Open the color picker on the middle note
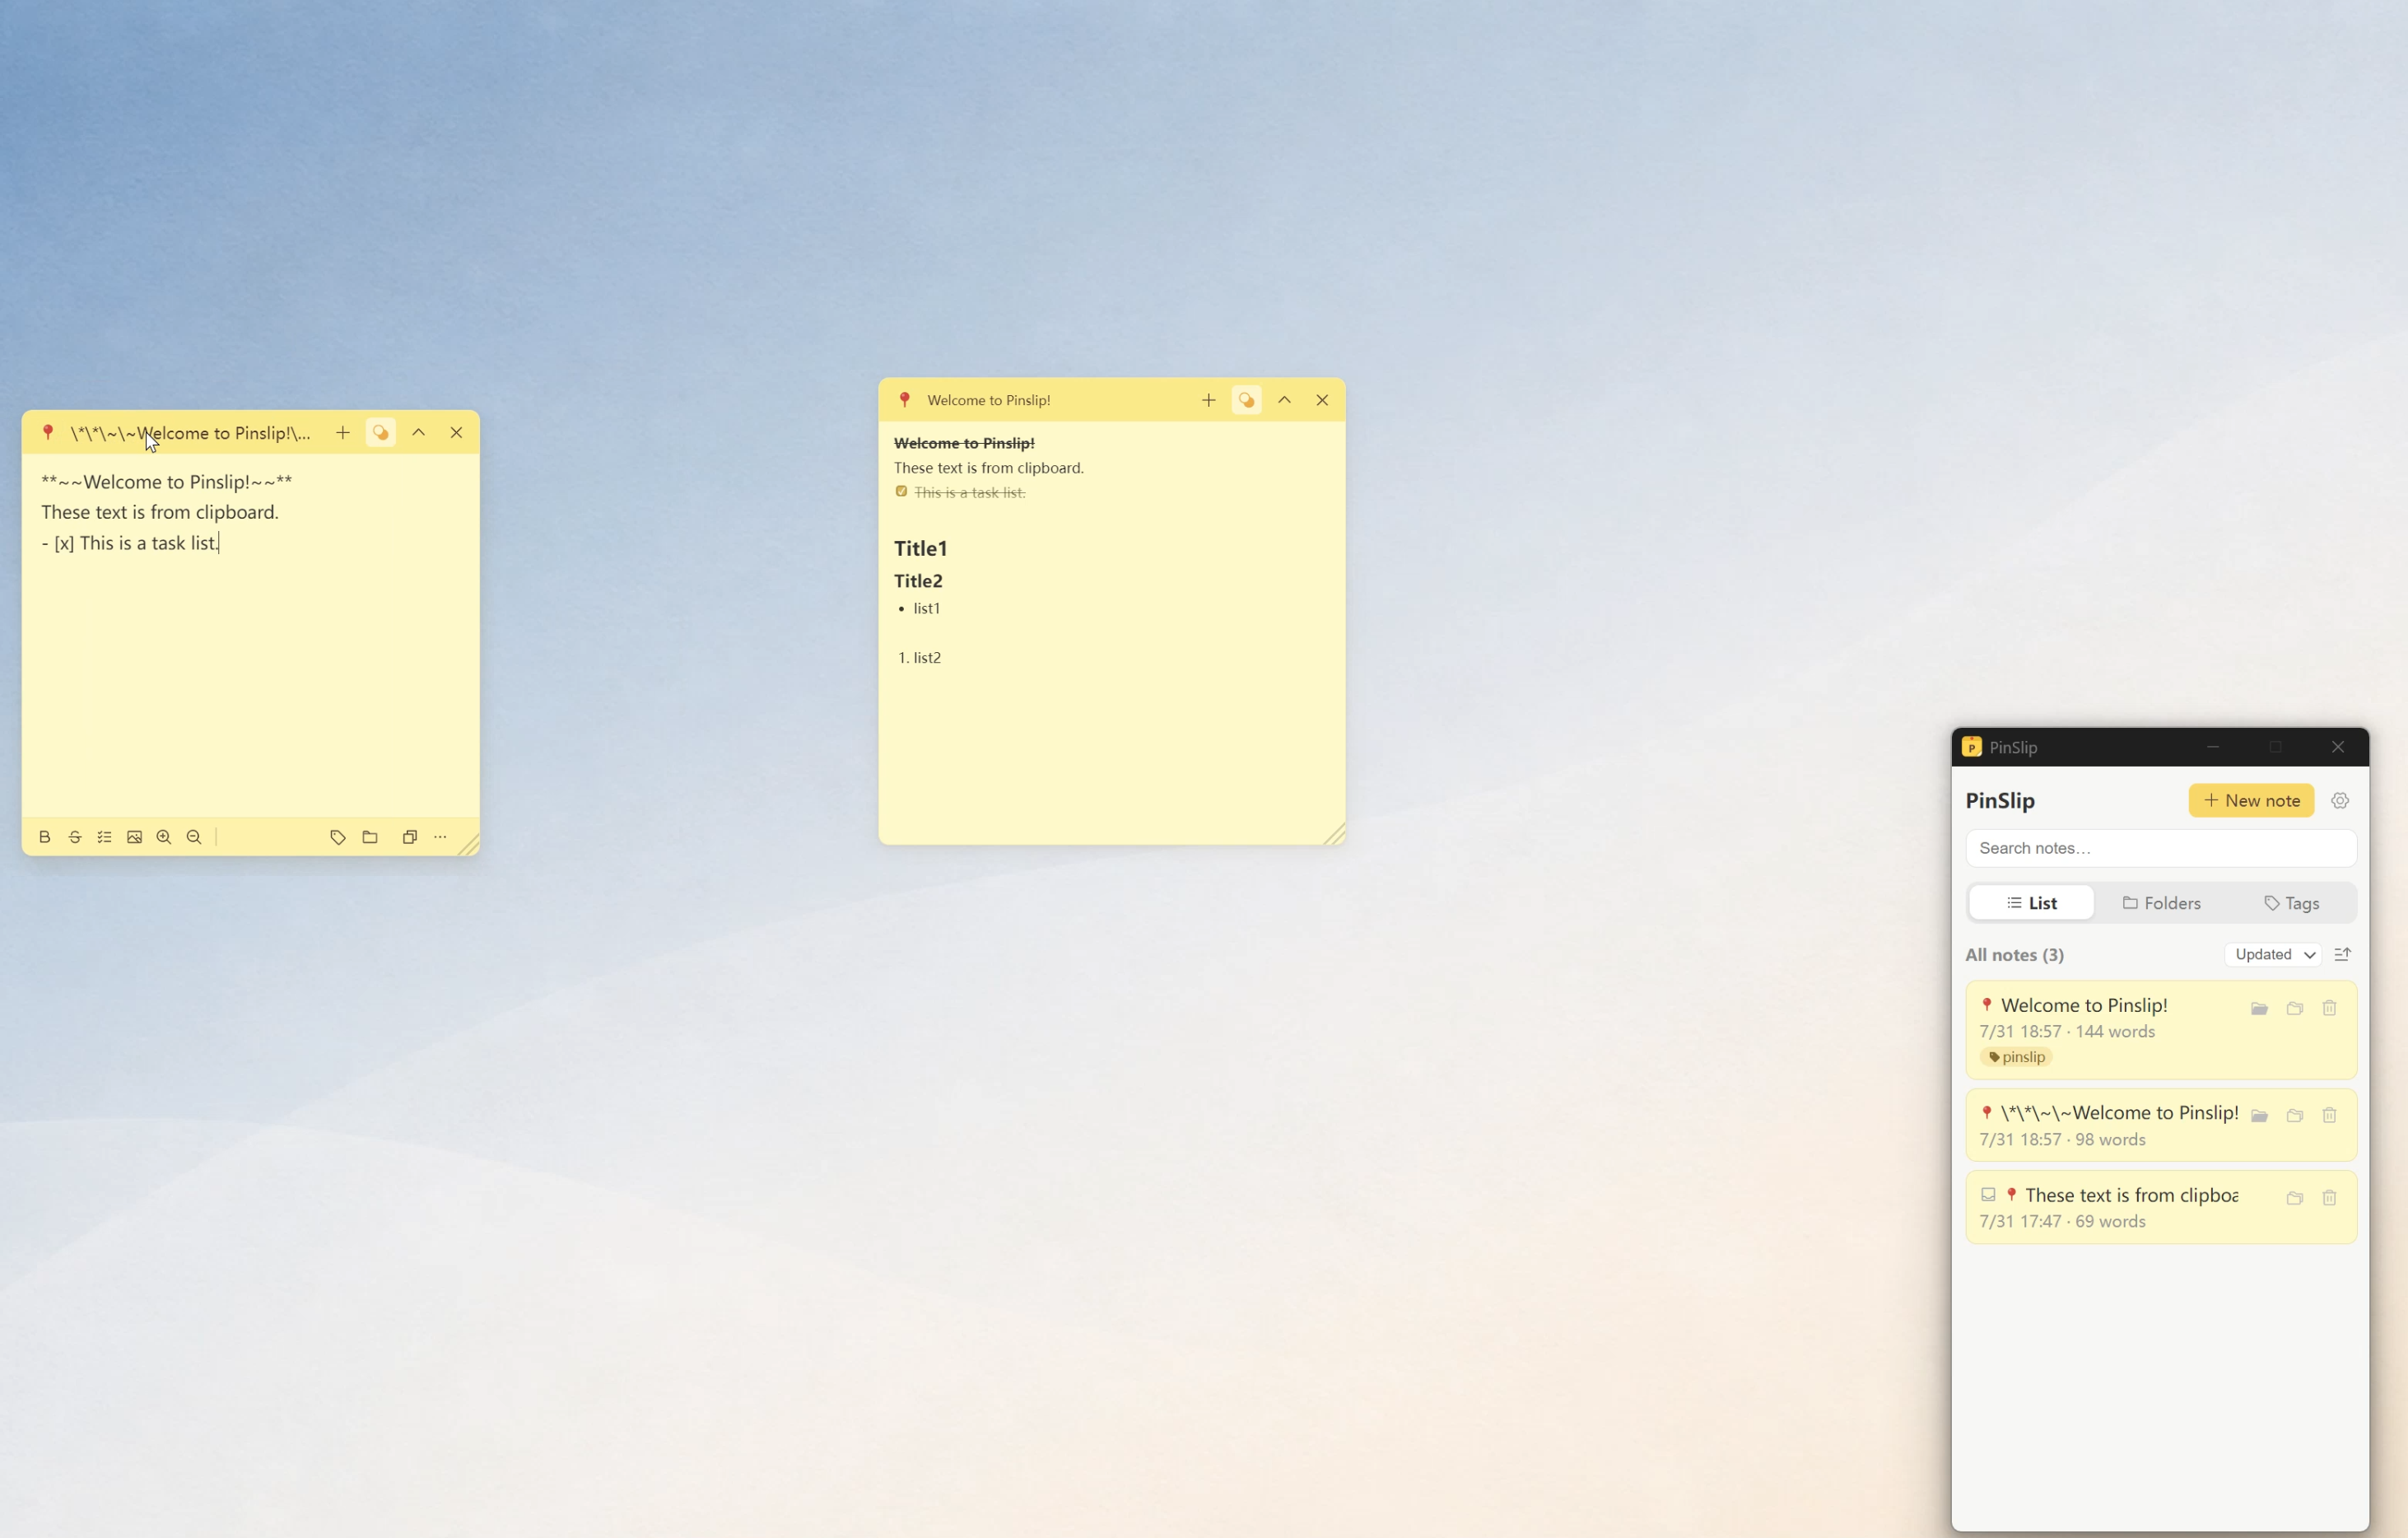 [x=1247, y=400]
